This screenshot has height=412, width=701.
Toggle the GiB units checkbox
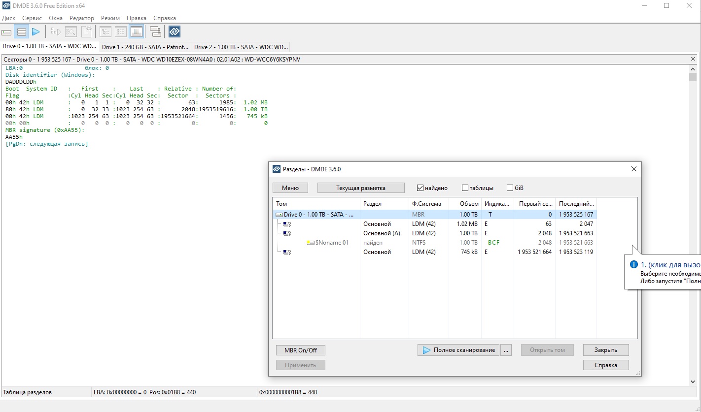[510, 188]
